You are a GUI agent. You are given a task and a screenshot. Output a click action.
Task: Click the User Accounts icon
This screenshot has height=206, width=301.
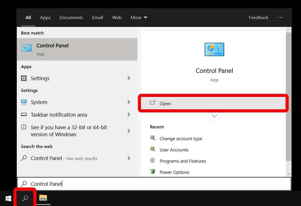(x=153, y=149)
